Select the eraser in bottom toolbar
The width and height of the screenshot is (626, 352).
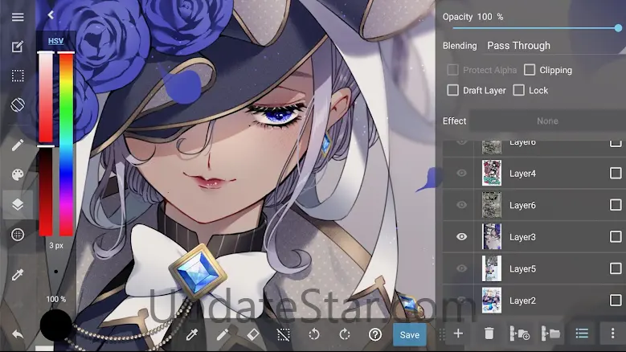[253, 334]
